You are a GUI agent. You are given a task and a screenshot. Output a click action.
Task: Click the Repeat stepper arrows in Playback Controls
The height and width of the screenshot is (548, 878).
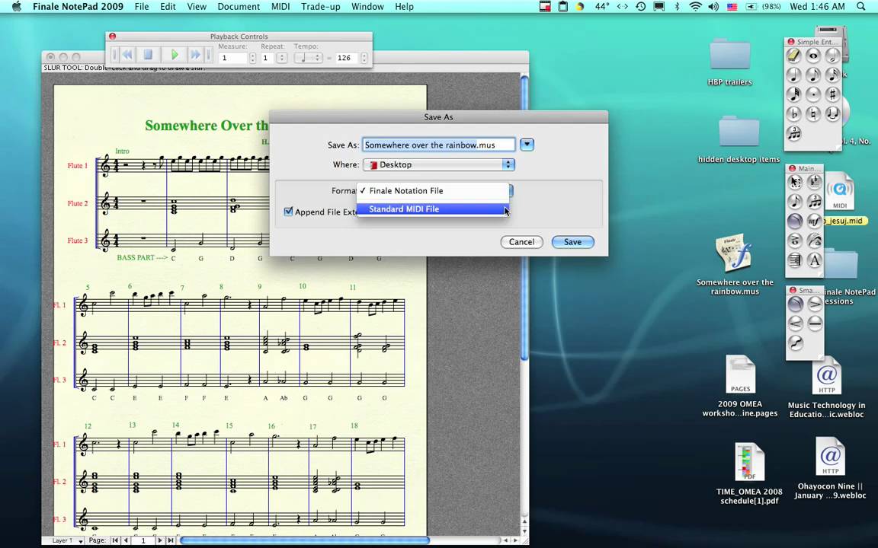(x=282, y=58)
